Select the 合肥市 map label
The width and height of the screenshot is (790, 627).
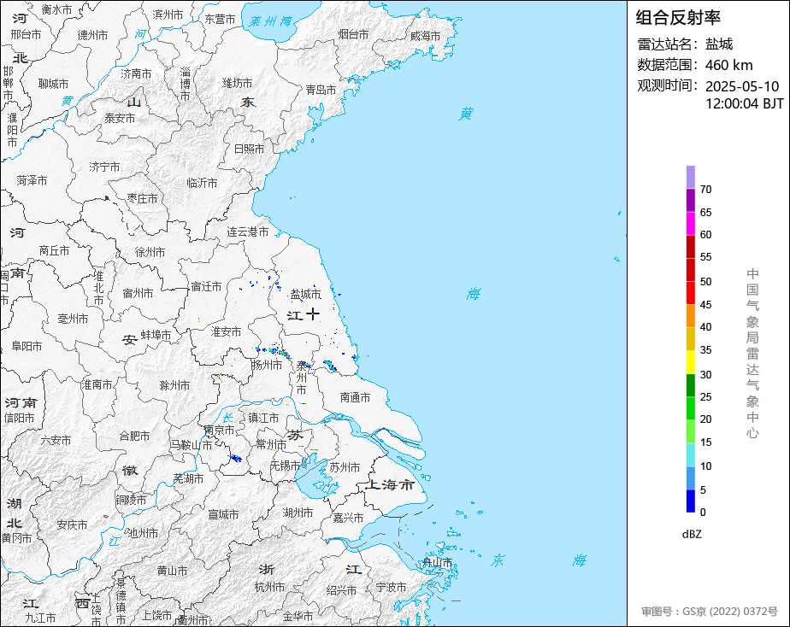134,436
